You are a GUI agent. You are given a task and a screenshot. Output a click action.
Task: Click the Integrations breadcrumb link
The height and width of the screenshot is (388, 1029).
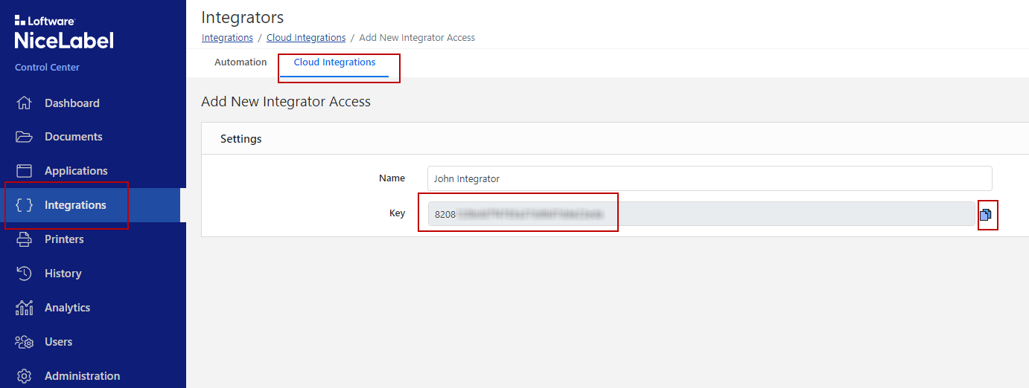coord(227,37)
